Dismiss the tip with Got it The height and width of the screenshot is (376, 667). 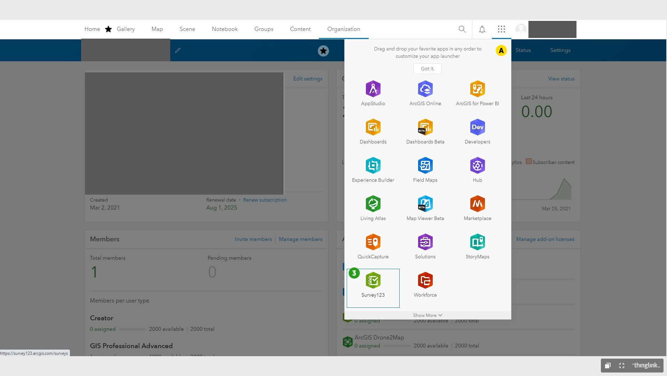(x=427, y=69)
